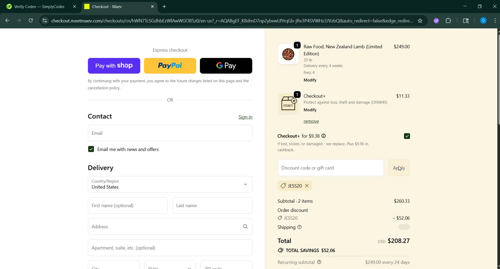The image size is (500, 269).
Task: Click the browser address bar URL
Action: click(232, 21)
